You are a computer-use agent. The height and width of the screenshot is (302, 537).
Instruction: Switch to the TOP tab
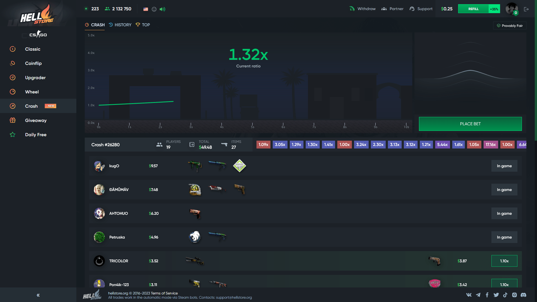point(146,25)
